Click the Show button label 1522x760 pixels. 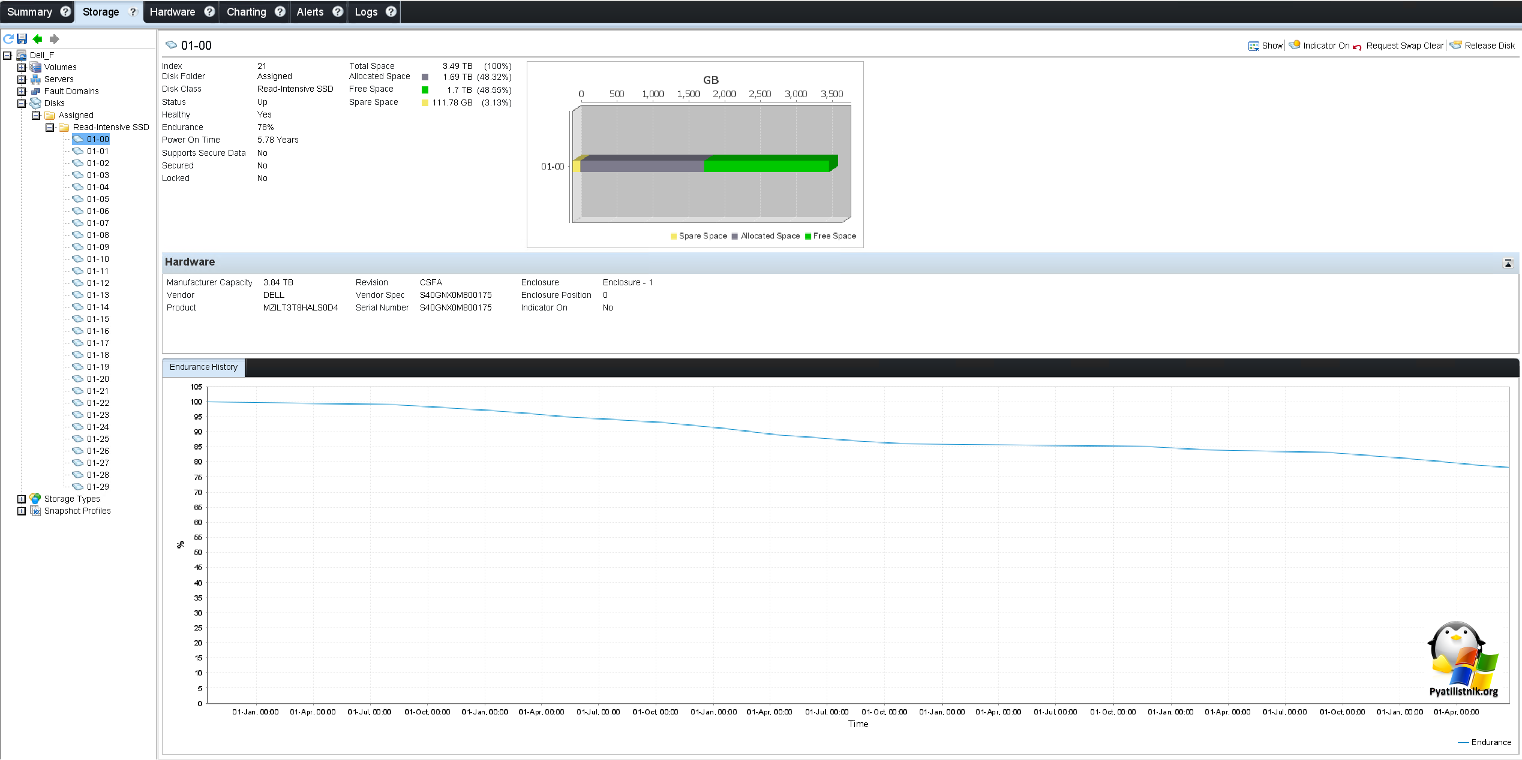(1272, 46)
